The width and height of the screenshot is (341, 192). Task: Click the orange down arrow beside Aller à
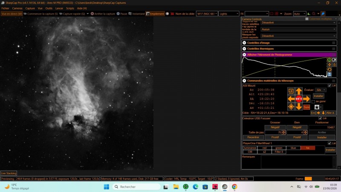[323, 113]
